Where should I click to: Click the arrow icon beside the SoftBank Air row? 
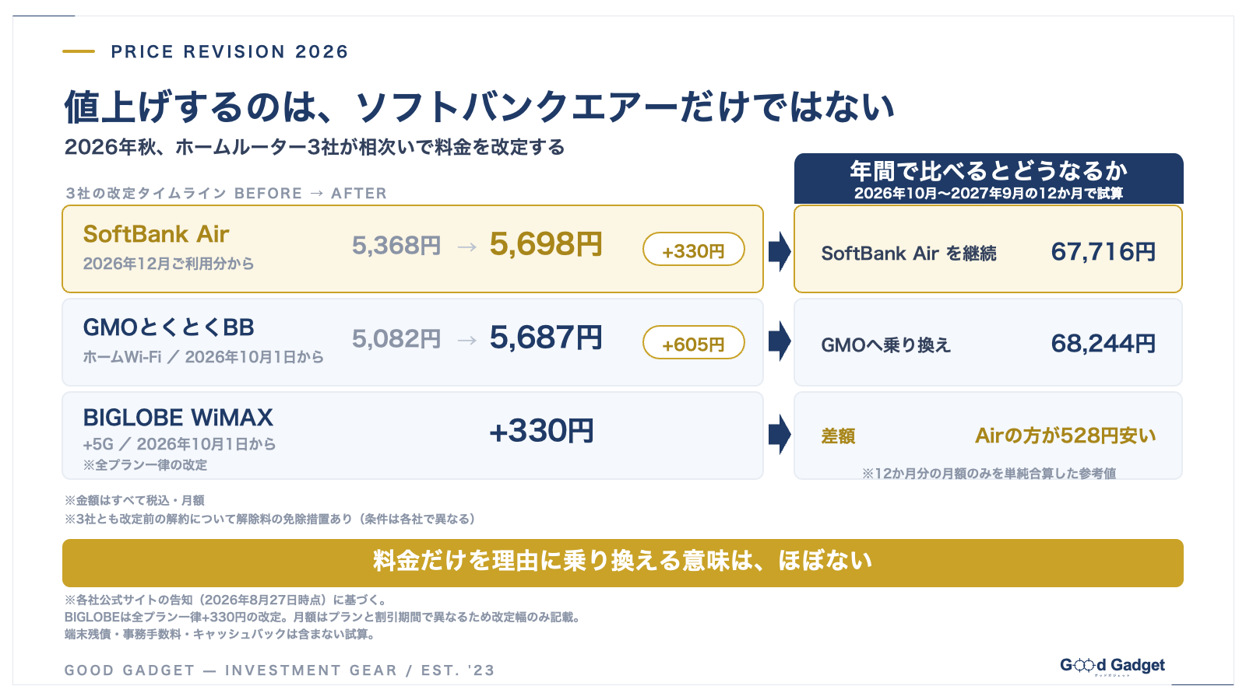[780, 250]
